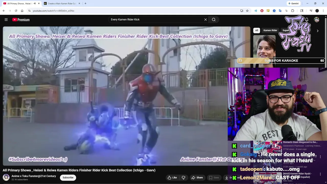The image size is (327, 184).
Task: Open the yellow CC extension icon
Action: [268, 11]
